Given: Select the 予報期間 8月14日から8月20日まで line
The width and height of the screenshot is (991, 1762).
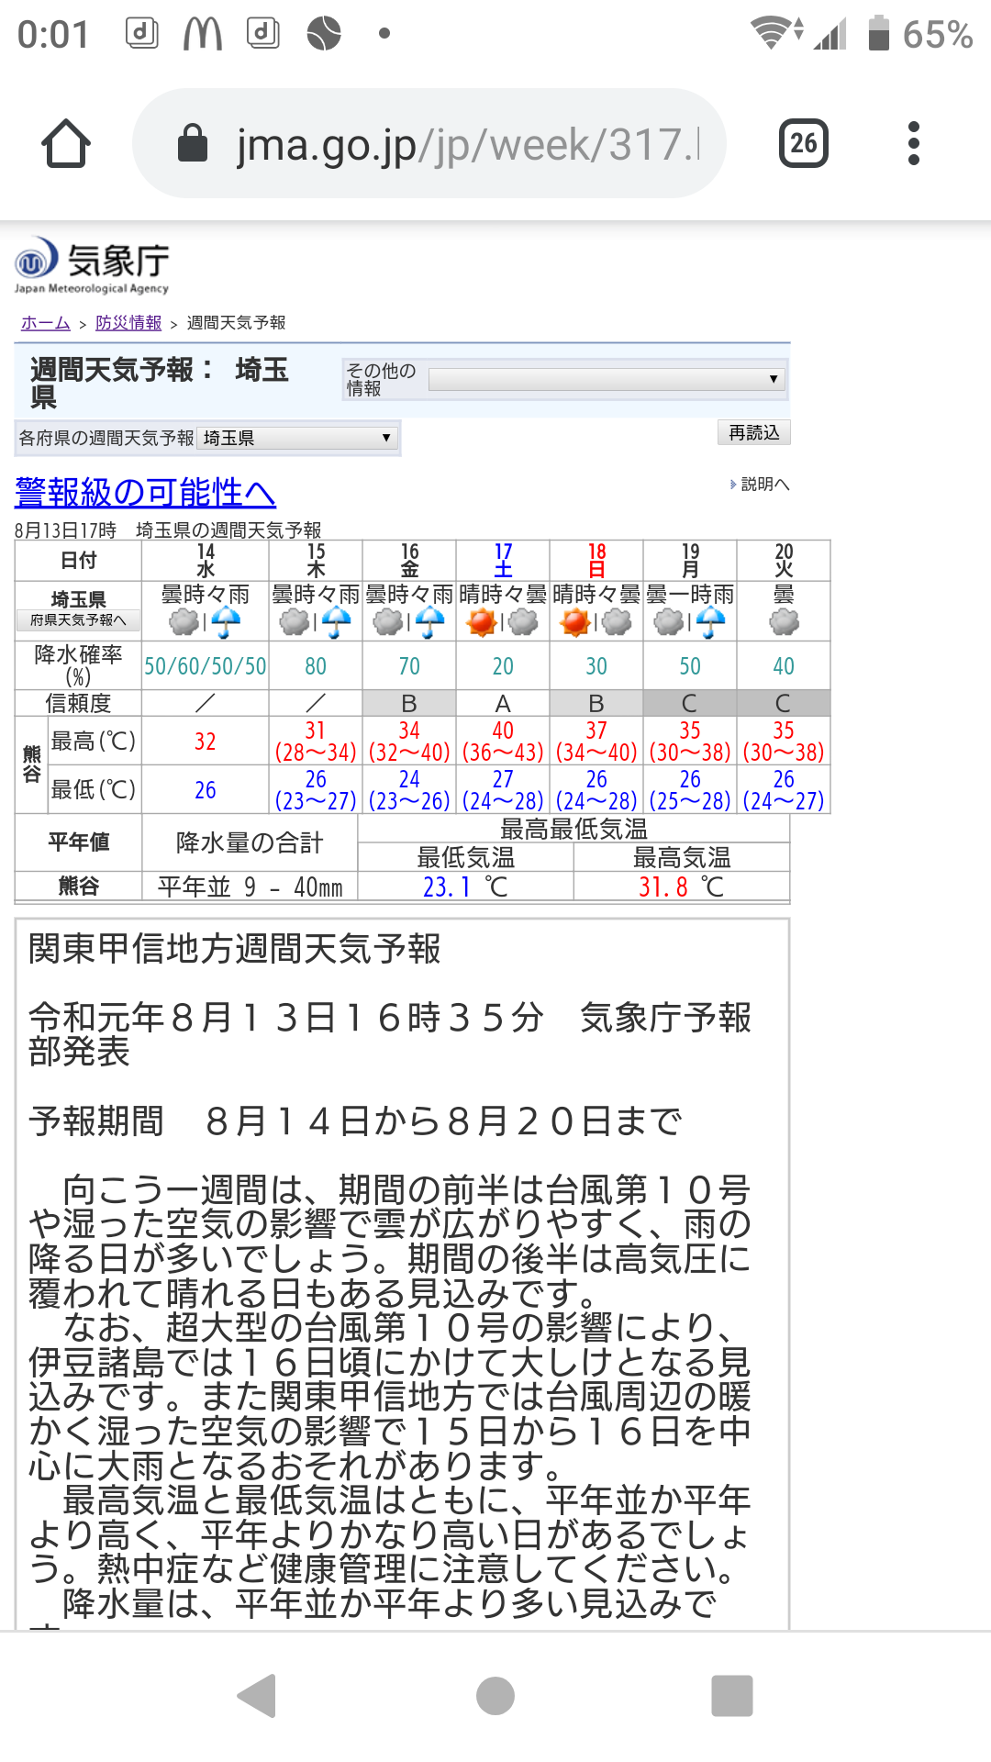Looking at the screenshot, I should click(x=355, y=1121).
